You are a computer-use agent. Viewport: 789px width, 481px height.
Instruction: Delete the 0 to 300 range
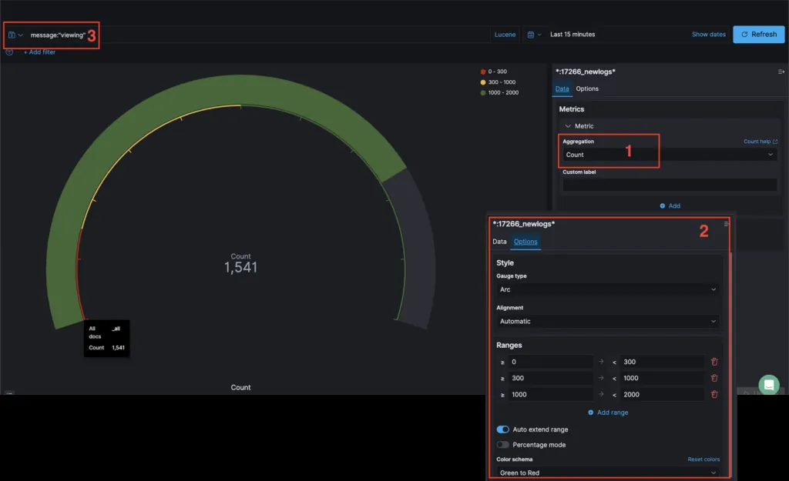point(714,362)
